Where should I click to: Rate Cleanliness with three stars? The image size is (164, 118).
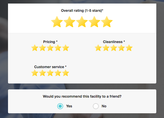(x=114, y=48)
